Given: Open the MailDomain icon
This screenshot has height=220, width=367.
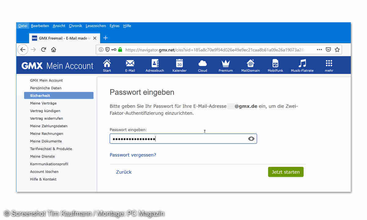Looking at the screenshot, I should (250, 63).
